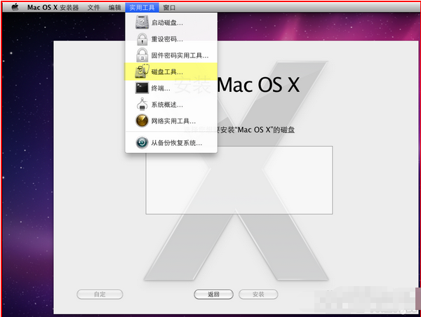421x317 pixels.
Task: Click the Startup Disk (启动磁盘) drive icon
Action: pyautogui.click(x=142, y=22)
